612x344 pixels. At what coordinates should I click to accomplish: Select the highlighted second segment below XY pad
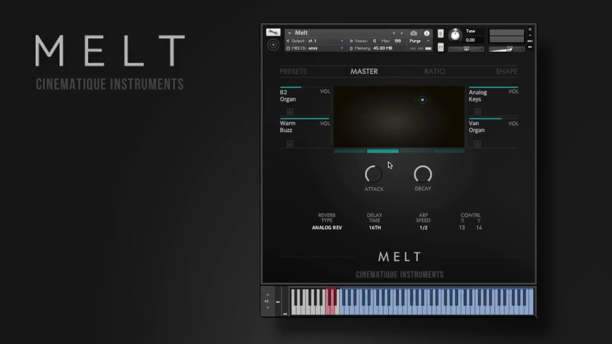tap(382, 151)
